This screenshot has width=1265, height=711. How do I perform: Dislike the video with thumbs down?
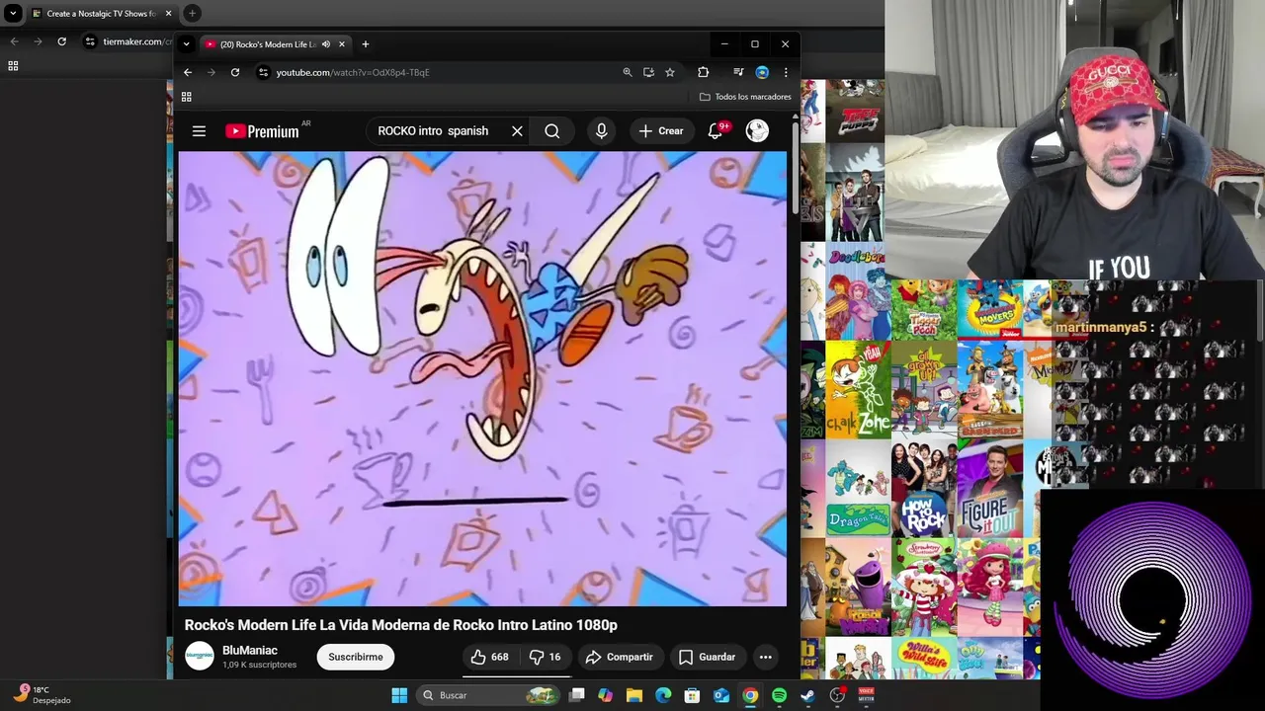coord(545,657)
